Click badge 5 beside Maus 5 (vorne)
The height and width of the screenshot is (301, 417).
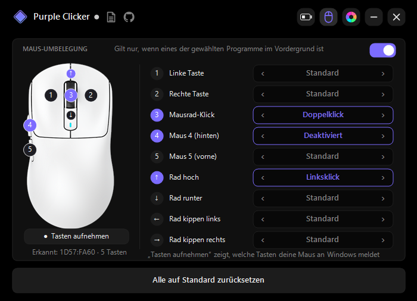click(x=157, y=156)
